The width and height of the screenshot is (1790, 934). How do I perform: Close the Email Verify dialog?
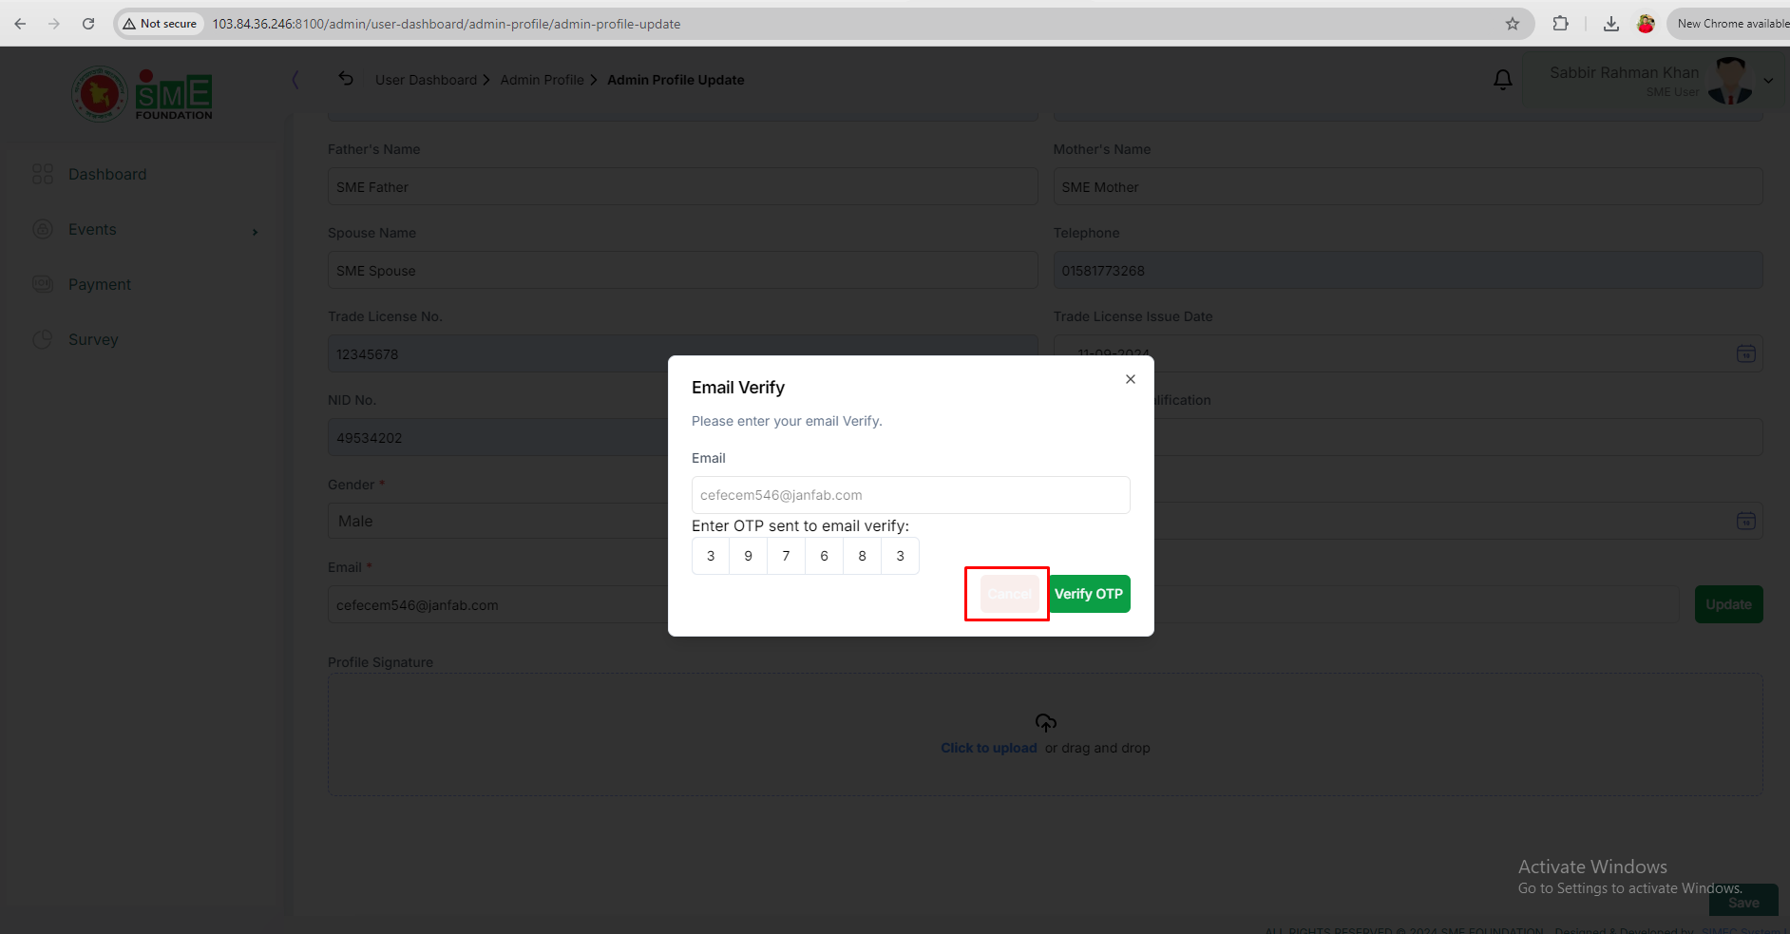tap(1131, 379)
